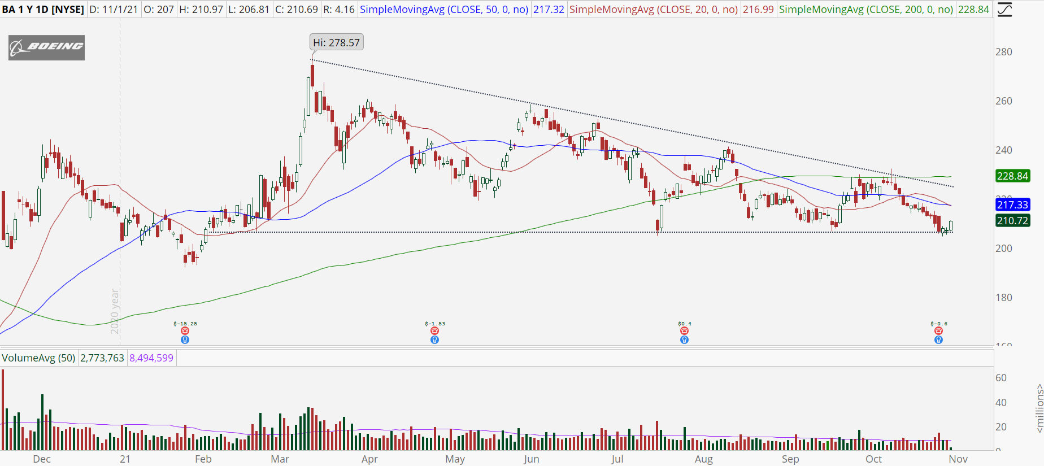Click the close value C: 210.69
Image resolution: width=1044 pixels, height=466 pixels.
297,10
